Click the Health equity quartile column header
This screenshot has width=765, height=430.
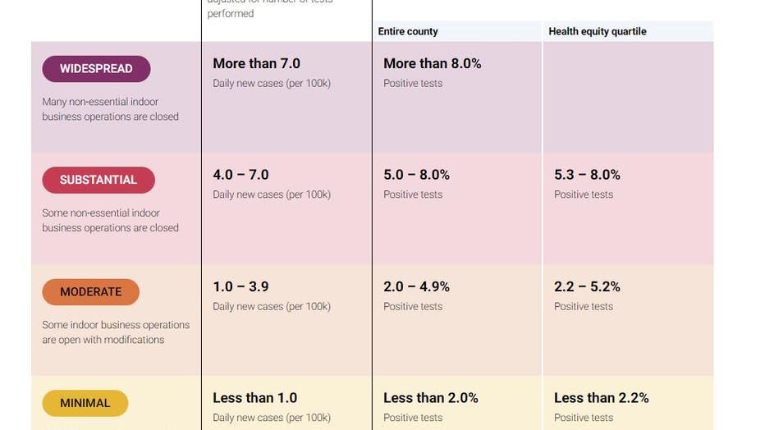(598, 31)
